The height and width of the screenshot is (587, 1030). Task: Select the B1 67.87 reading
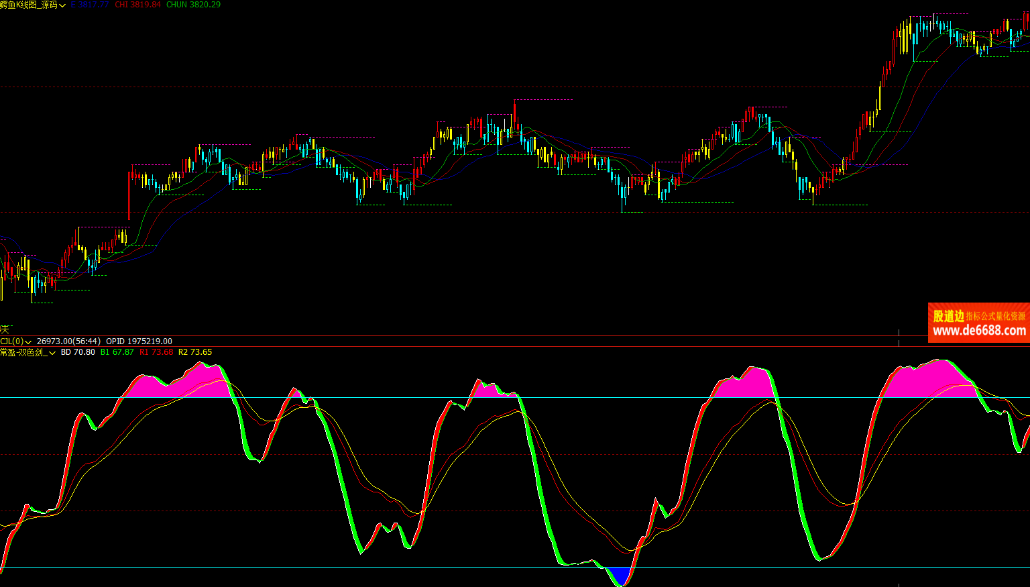pos(117,352)
